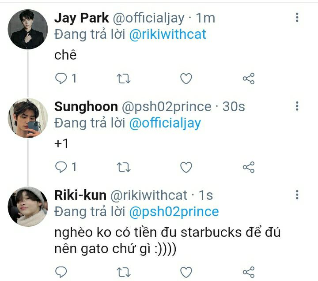Reply to Jay Park's tweet
The height and width of the screenshot is (281, 318).
(x=61, y=79)
